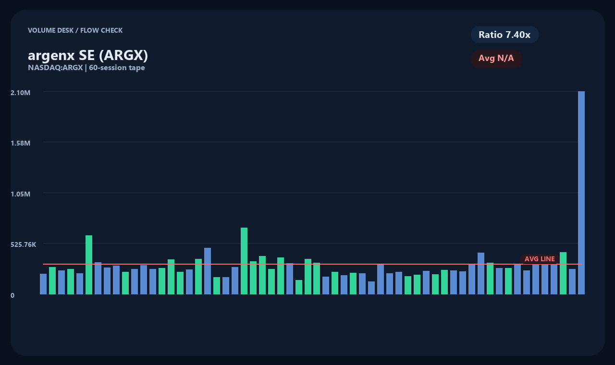Click the NASDAQ:ARGX 60-session tape subtitle

[86, 68]
